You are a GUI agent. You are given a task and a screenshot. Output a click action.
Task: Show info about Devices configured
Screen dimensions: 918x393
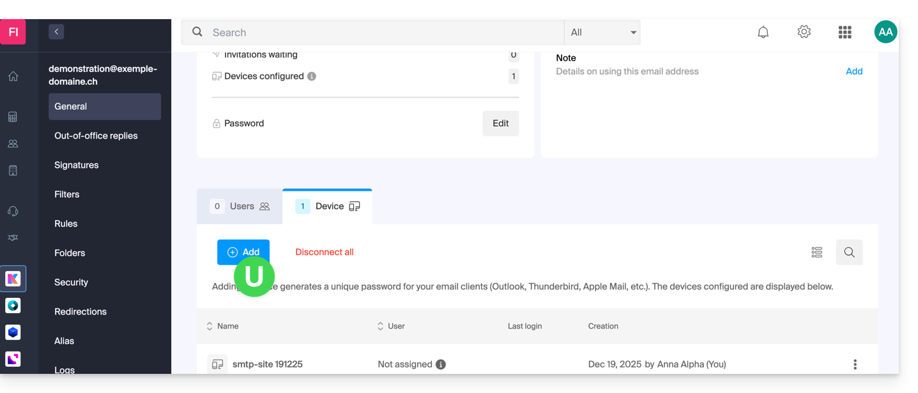312,77
